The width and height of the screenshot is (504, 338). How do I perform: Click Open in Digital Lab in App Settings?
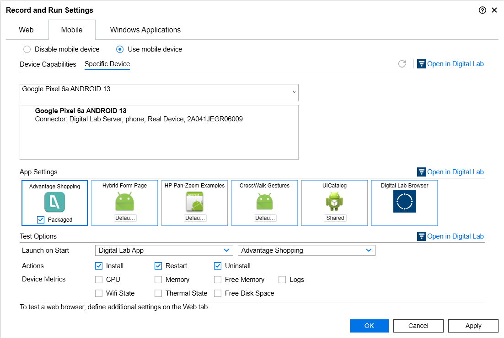[450, 172]
